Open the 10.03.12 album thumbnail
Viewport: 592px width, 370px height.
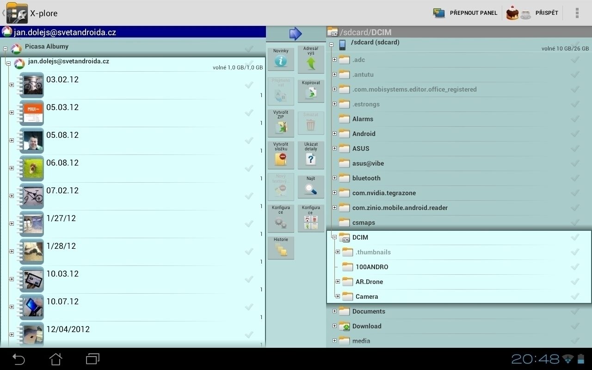pyautogui.click(x=32, y=279)
